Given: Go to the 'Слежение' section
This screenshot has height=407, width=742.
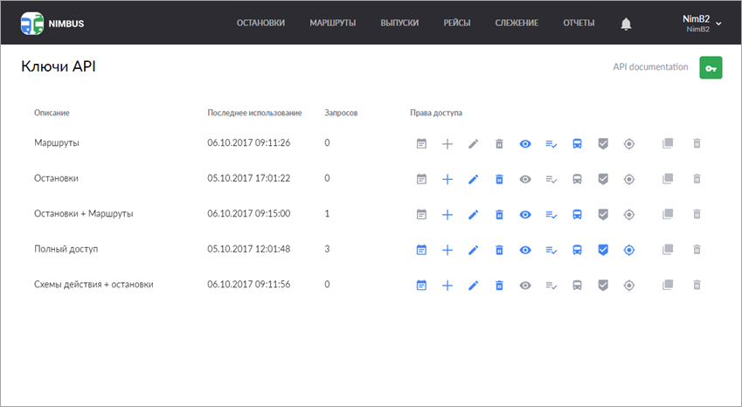Looking at the screenshot, I should tap(517, 24).
